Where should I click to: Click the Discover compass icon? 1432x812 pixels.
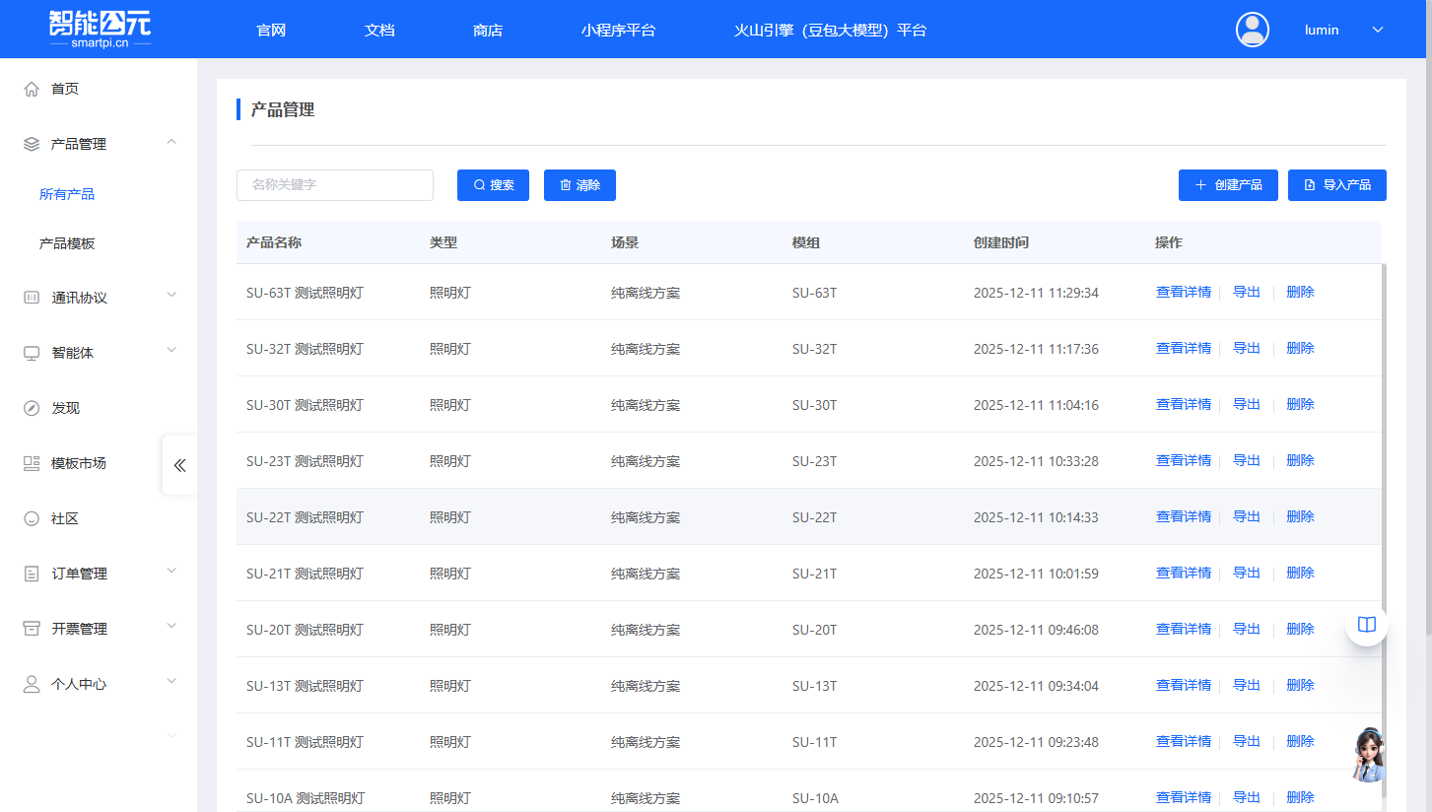[32, 408]
